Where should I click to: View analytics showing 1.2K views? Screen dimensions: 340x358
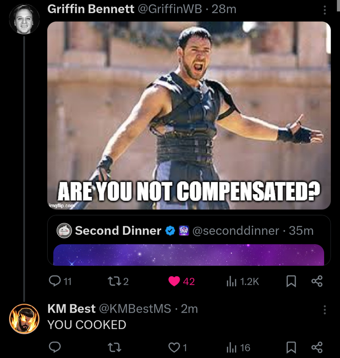click(x=243, y=282)
